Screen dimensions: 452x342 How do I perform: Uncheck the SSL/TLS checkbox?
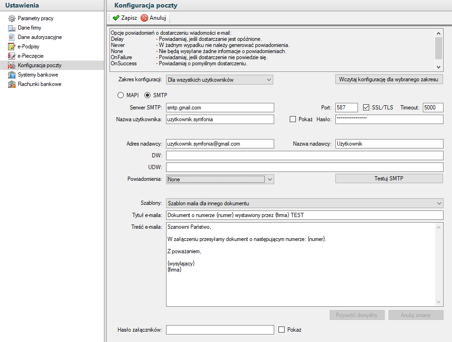(366, 108)
